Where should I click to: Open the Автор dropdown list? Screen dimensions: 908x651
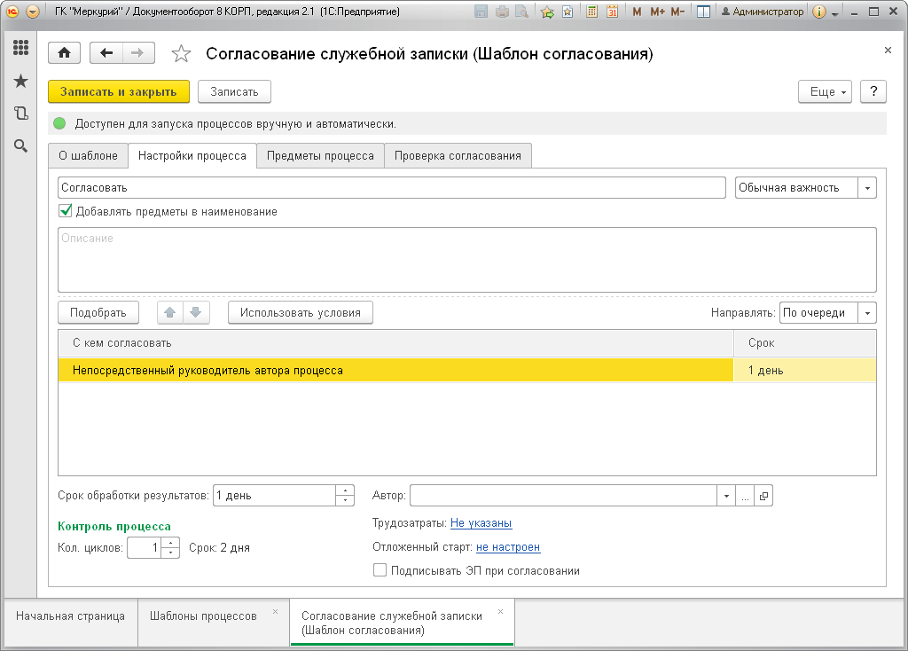(x=726, y=496)
